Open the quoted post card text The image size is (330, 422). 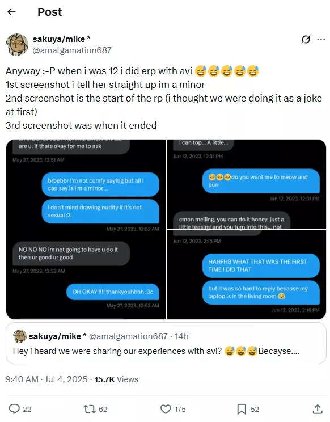point(156,351)
